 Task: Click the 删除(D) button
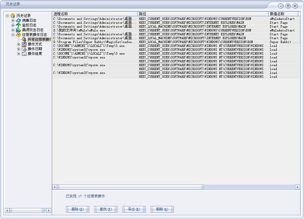pos(77,209)
